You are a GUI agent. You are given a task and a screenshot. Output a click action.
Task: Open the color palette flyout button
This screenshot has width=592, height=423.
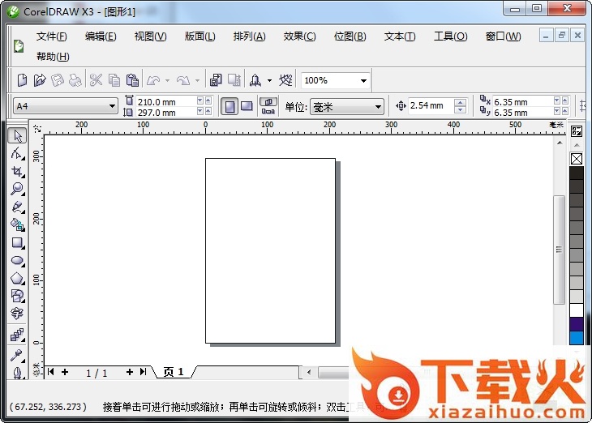[577, 131]
